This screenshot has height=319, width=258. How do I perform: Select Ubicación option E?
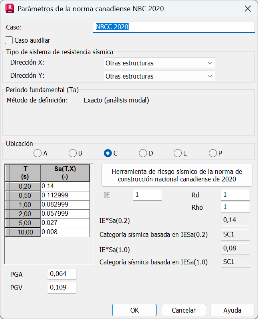point(178,153)
